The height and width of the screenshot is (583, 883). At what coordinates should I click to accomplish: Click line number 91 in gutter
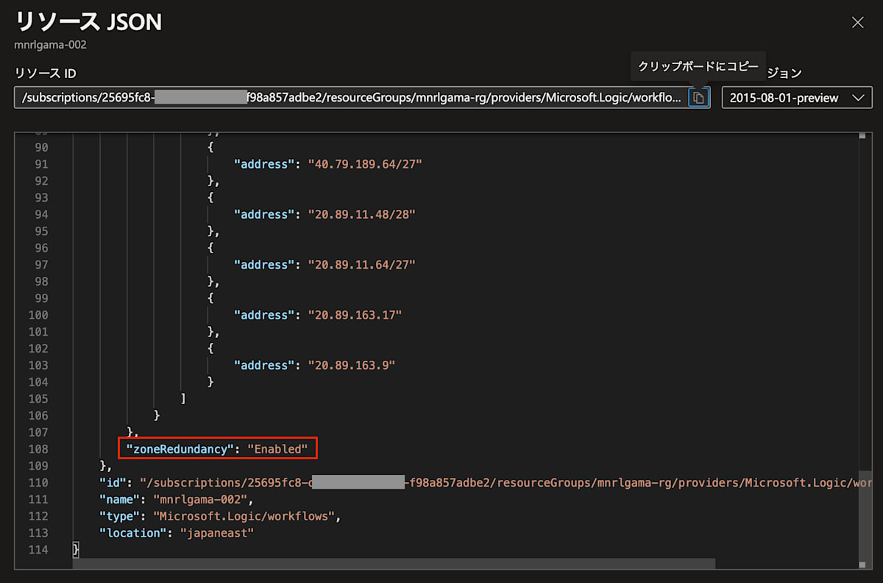pos(41,164)
